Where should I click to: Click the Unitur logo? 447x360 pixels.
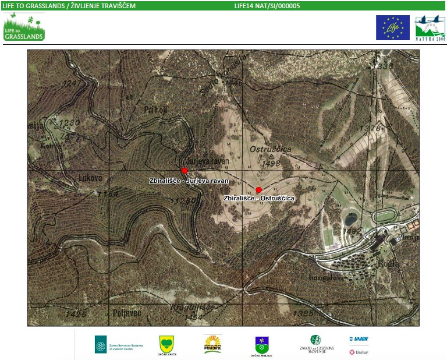pyautogui.click(x=359, y=352)
